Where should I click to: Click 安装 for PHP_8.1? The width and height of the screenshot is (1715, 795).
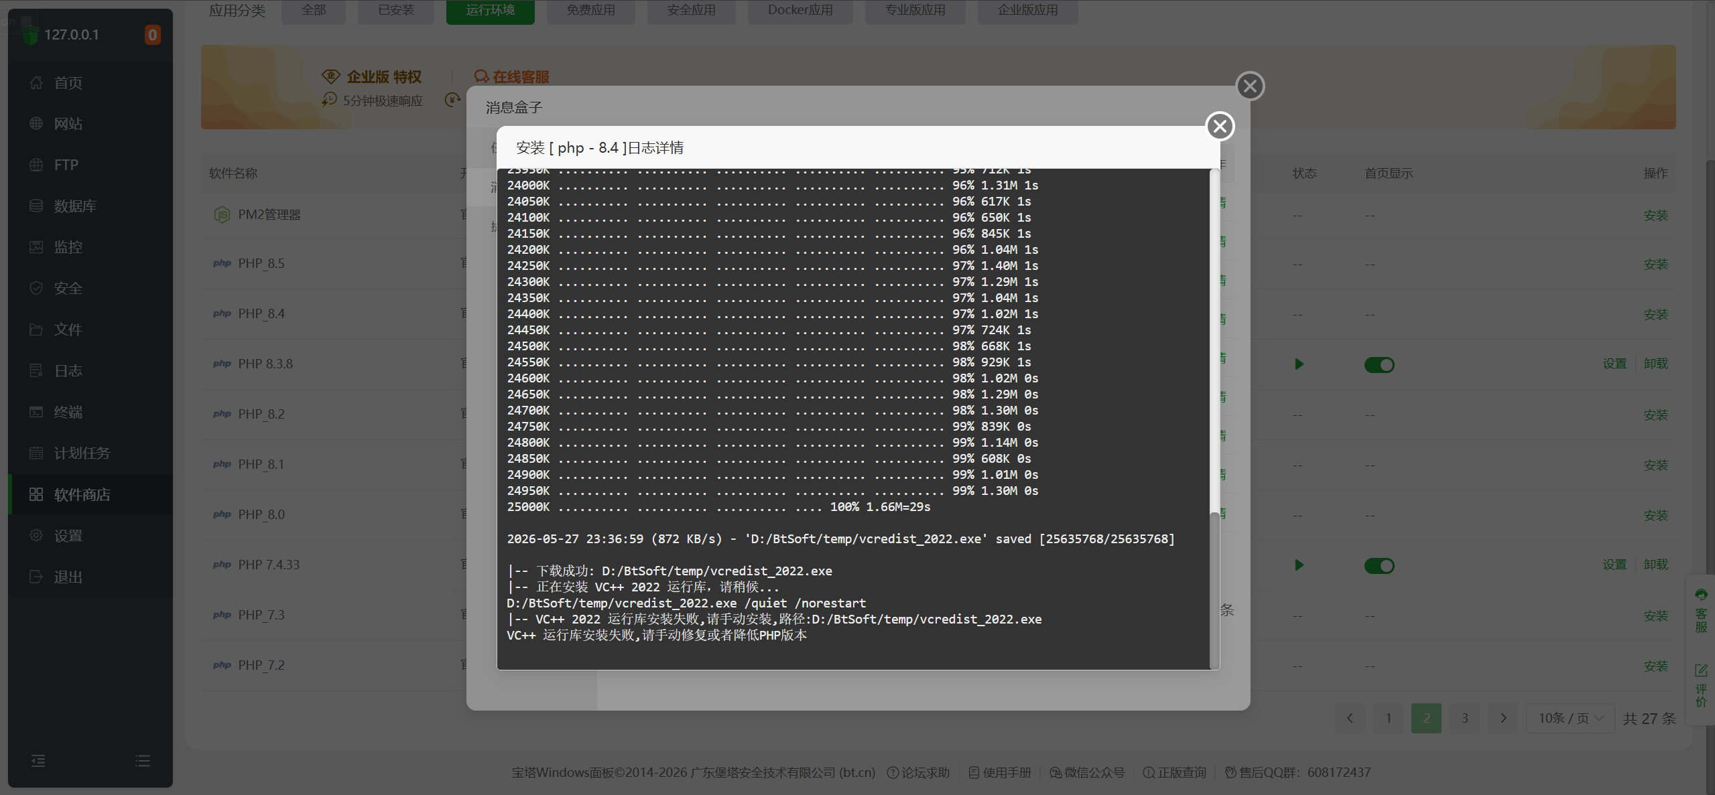coord(1656,465)
